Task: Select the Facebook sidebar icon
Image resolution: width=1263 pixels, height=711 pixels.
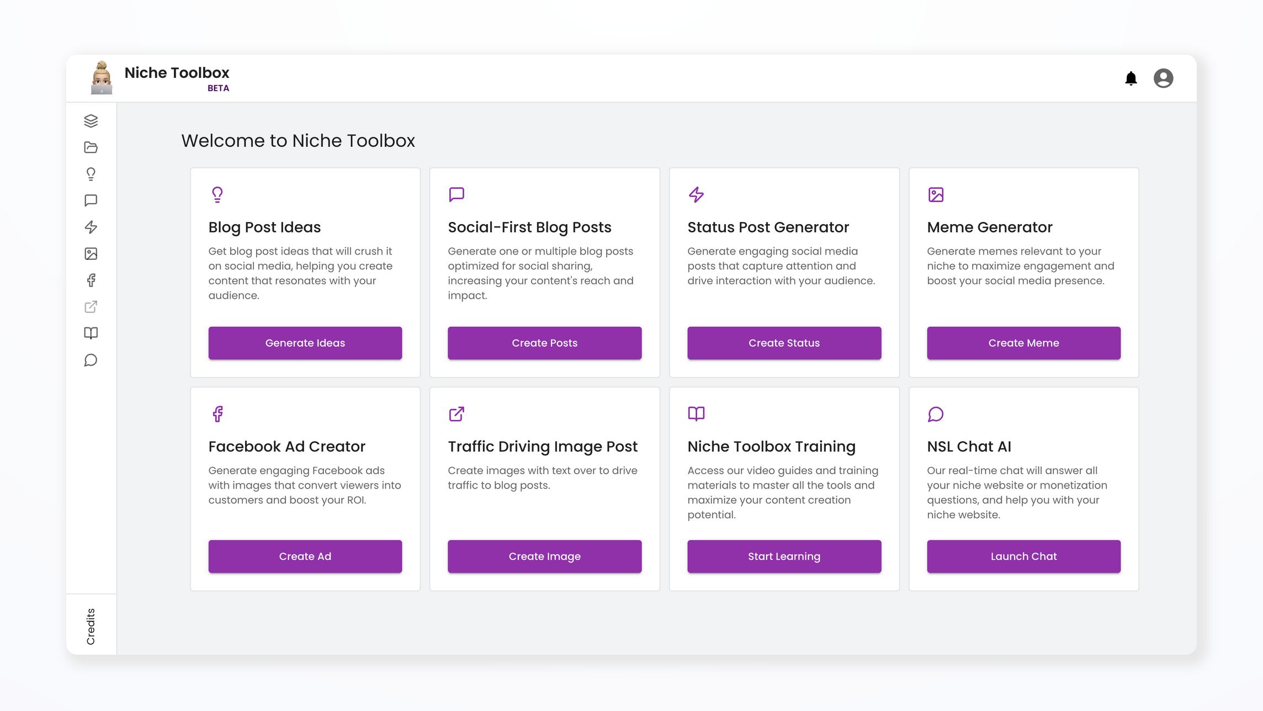Action: [x=91, y=280]
